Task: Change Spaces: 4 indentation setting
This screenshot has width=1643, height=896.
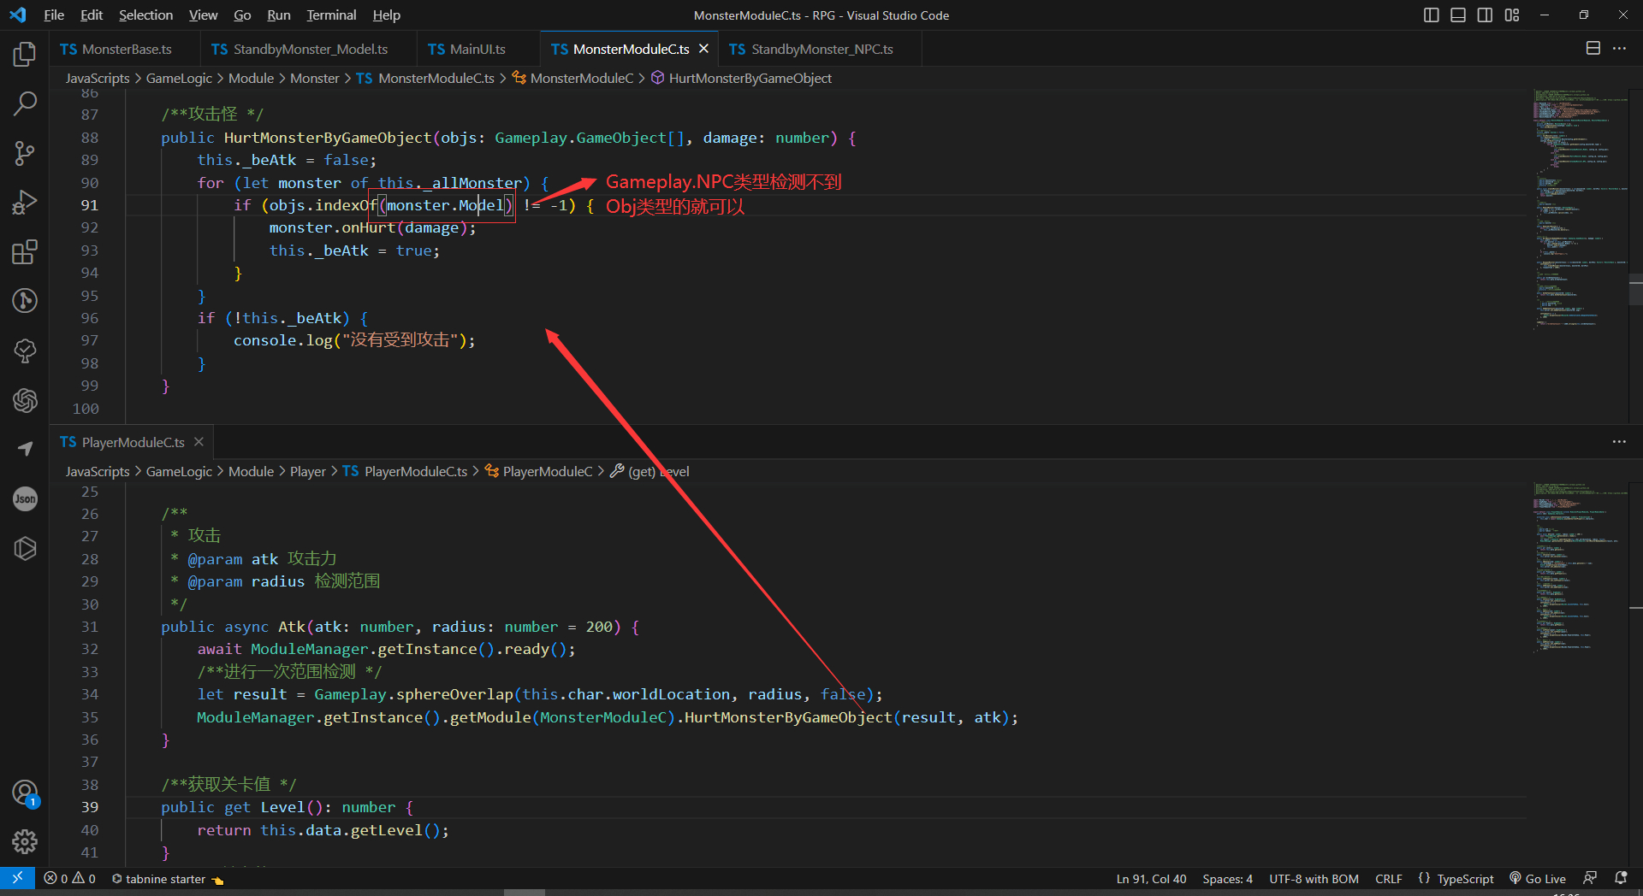Action: 1227,878
